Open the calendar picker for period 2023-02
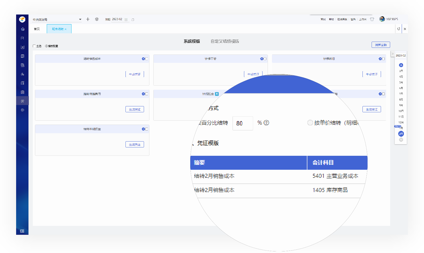 pos(126,20)
